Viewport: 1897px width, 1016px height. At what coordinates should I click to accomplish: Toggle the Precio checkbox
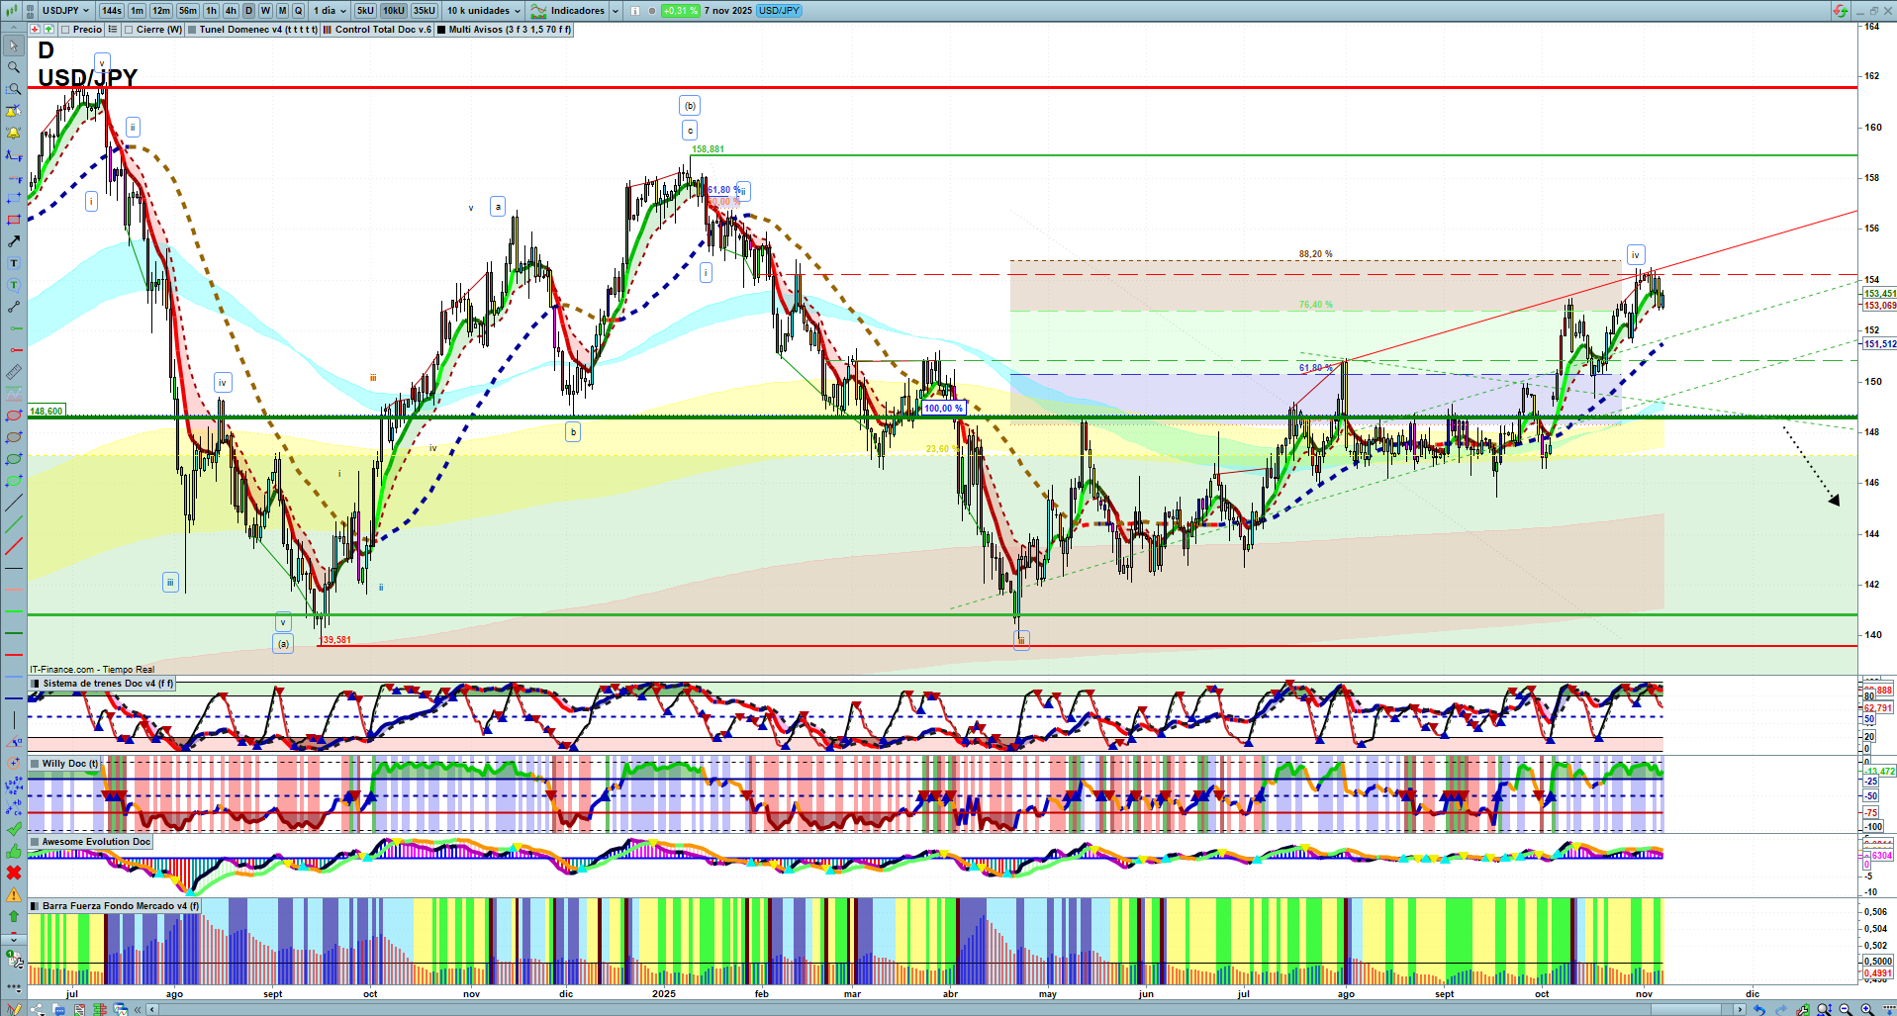point(65,30)
